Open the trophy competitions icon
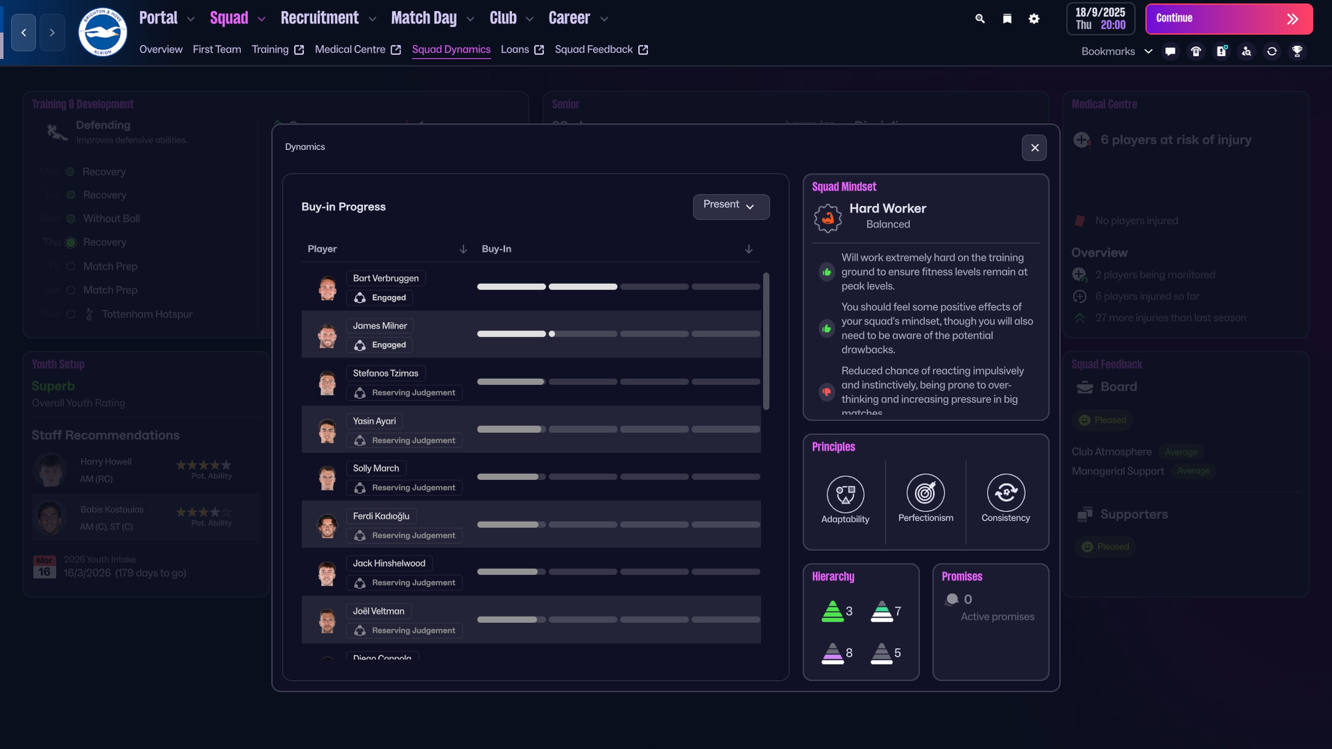Viewport: 1332px width, 749px height. [x=1298, y=51]
